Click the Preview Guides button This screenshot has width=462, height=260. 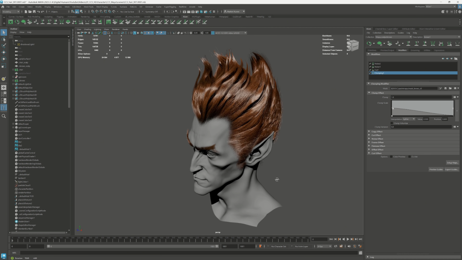[x=436, y=169]
